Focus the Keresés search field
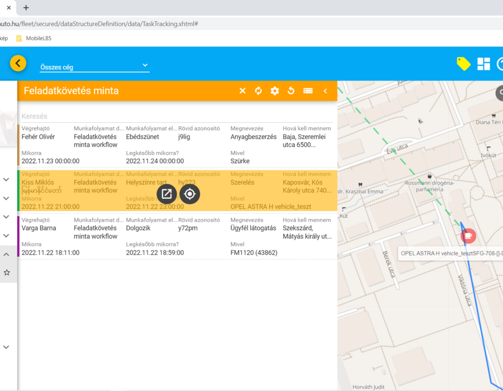 click(177, 116)
